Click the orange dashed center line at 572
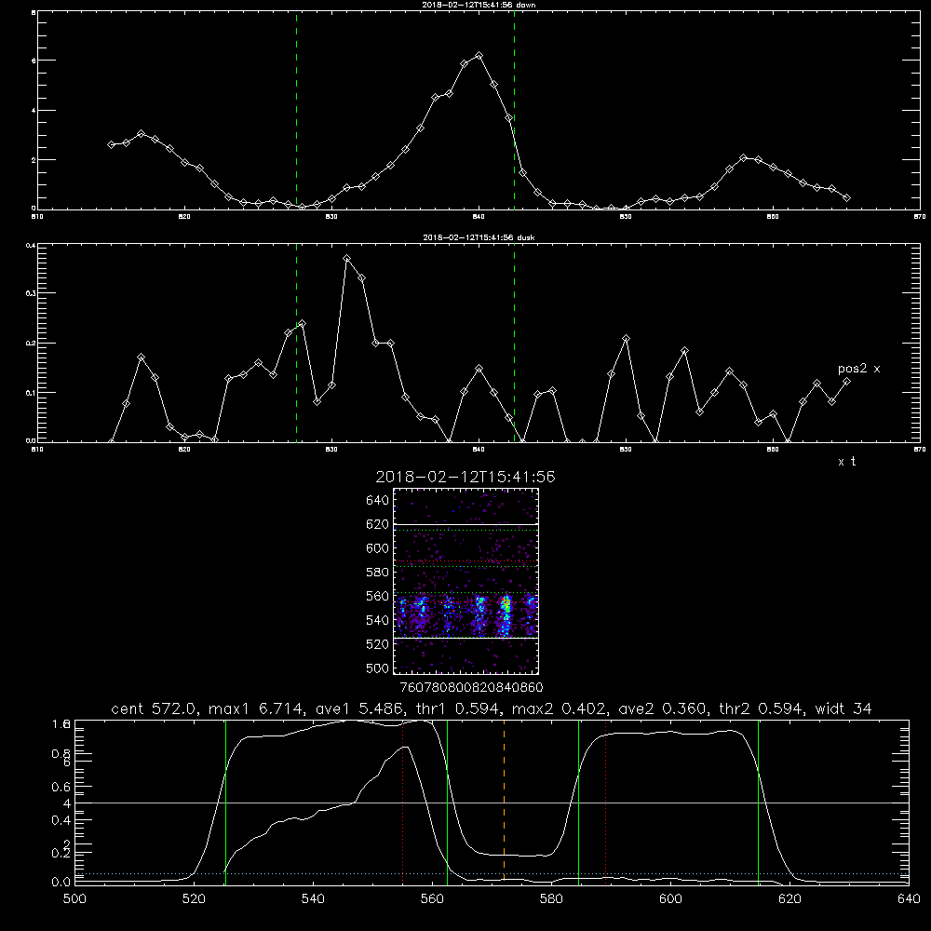 coord(504,801)
